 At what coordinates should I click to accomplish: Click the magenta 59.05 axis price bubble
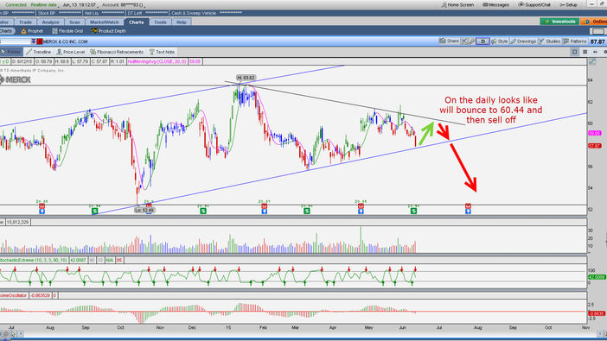[x=595, y=133]
